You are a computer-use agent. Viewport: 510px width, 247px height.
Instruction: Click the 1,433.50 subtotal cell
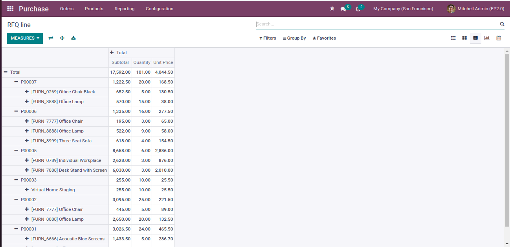[x=120, y=239]
